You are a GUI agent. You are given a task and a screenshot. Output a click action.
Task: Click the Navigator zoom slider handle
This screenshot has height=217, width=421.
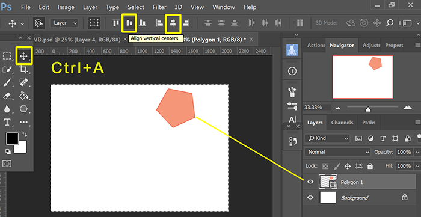368,109
